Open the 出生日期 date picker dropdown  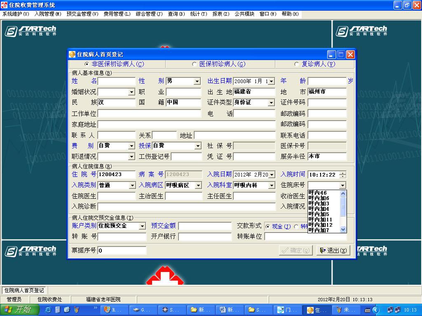click(x=271, y=81)
